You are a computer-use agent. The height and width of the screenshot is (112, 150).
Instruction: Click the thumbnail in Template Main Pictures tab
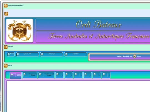click(x=26, y=75)
